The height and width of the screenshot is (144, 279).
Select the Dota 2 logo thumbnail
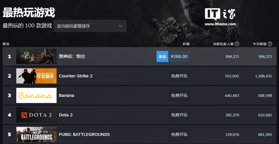[x=36, y=115]
